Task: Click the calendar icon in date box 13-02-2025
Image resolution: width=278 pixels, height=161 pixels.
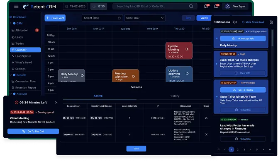Action: click(x=67, y=6)
